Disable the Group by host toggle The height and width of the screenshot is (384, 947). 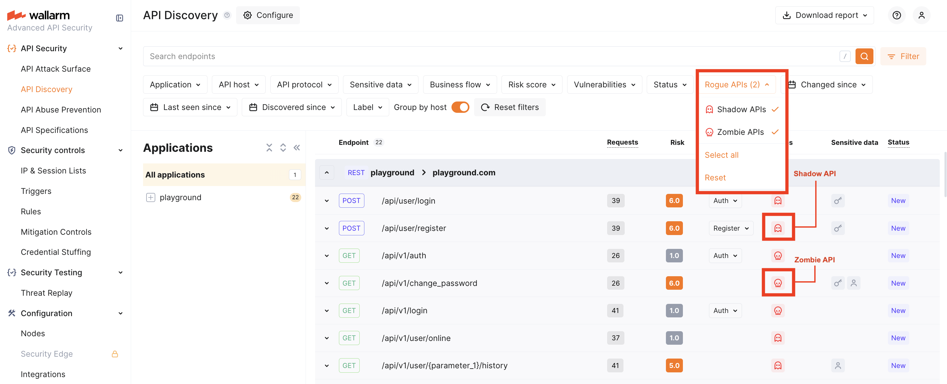460,107
